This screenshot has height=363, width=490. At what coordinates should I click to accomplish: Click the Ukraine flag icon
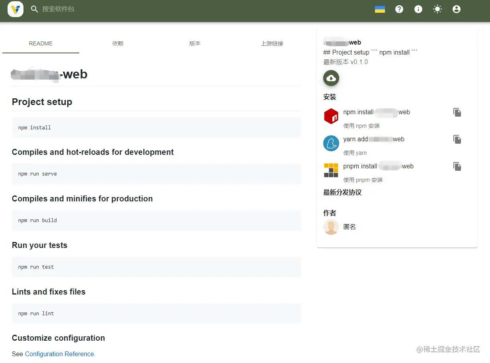(380, 9)
